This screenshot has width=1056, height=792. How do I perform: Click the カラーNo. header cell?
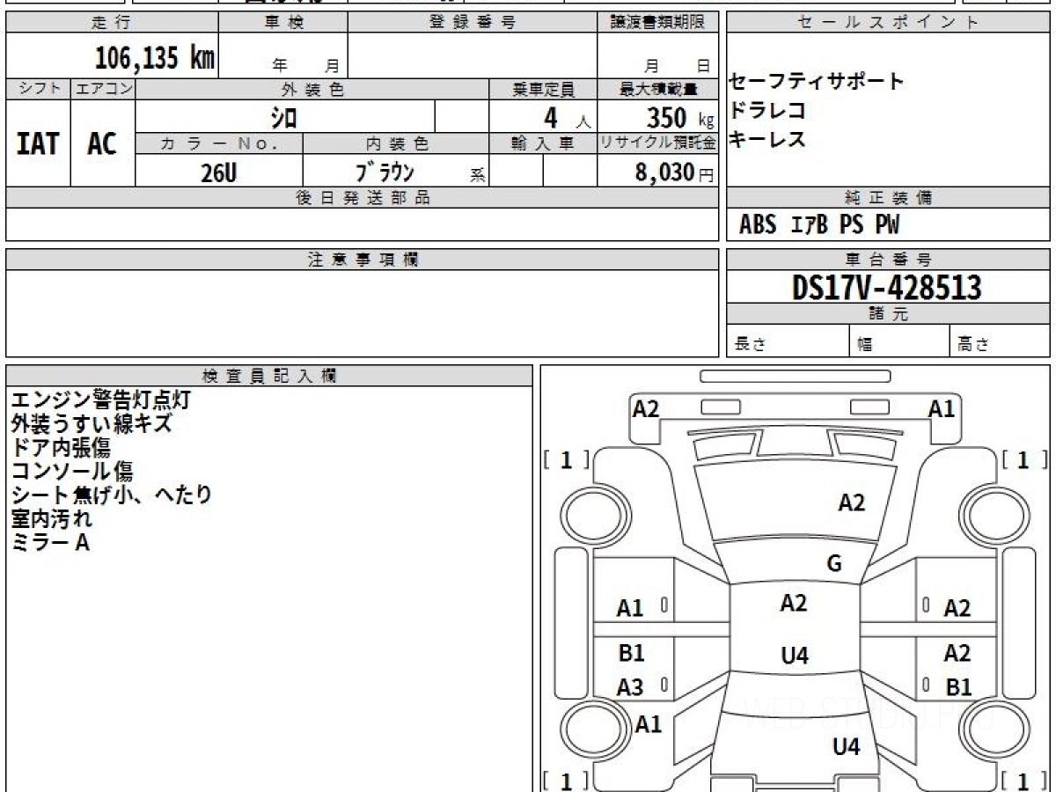click(219, 143)
